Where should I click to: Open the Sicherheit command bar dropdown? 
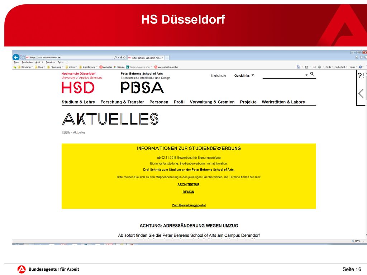click(341, 67)
